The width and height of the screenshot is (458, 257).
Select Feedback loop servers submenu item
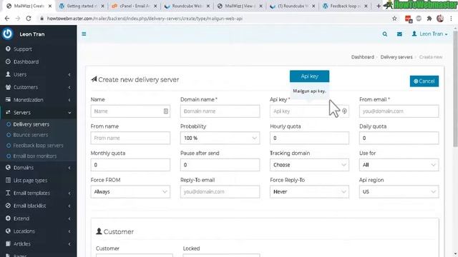[38, 146]
